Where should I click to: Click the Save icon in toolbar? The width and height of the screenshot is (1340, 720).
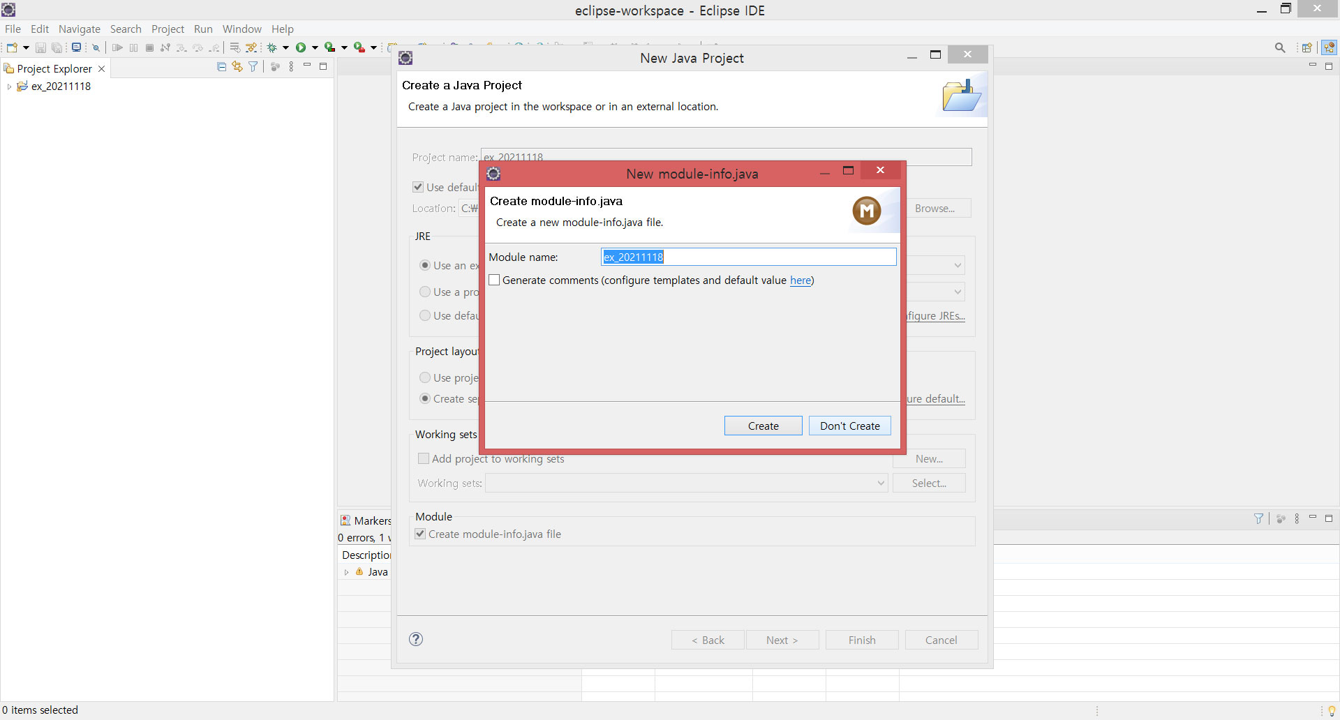point(40,47)
